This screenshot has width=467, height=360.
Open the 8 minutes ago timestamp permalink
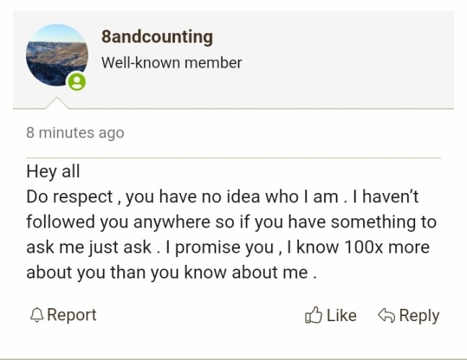click(x=75, y=132)
